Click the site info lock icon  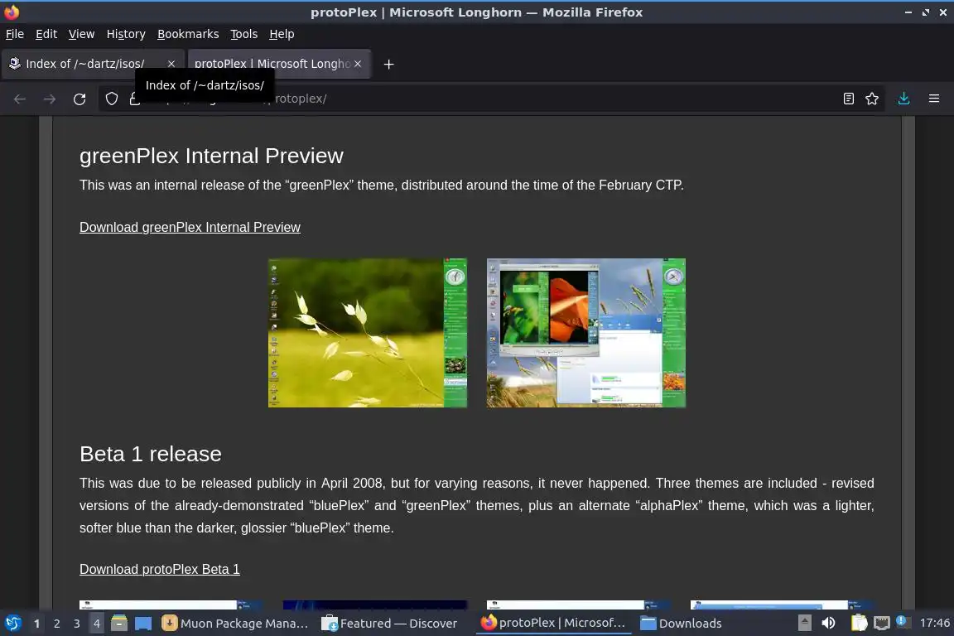point(134,99)
